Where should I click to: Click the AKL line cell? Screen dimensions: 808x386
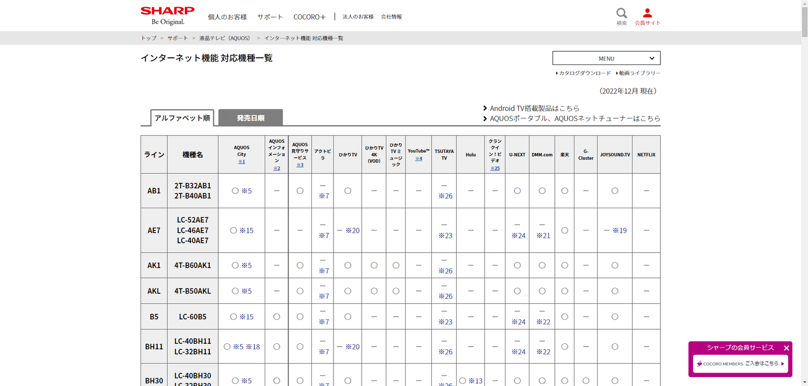pos(154,291)
